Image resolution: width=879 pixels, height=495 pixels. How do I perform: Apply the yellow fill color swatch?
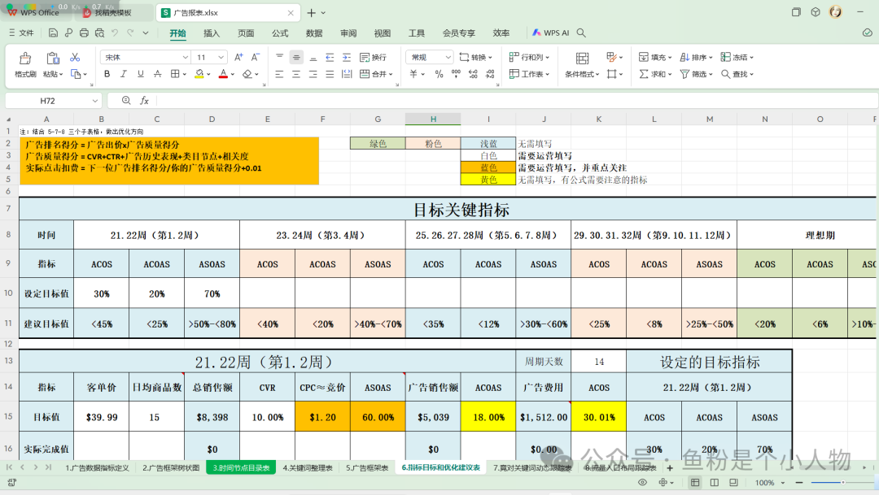click(199, 74)
